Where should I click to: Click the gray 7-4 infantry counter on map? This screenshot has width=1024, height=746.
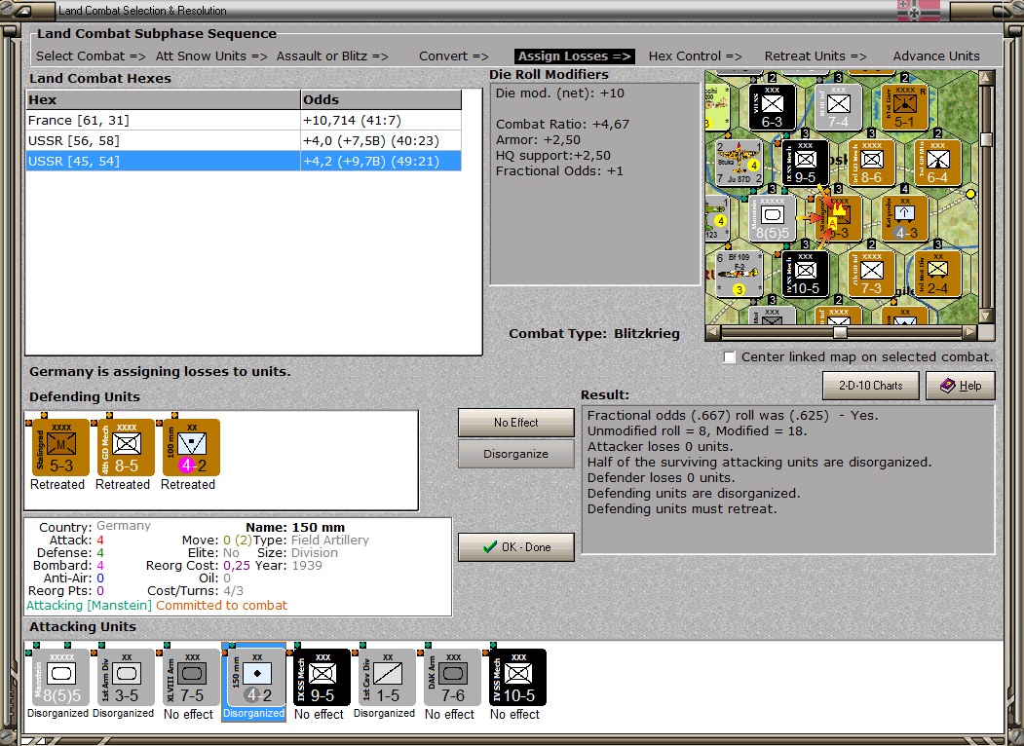tap(838, 106)
